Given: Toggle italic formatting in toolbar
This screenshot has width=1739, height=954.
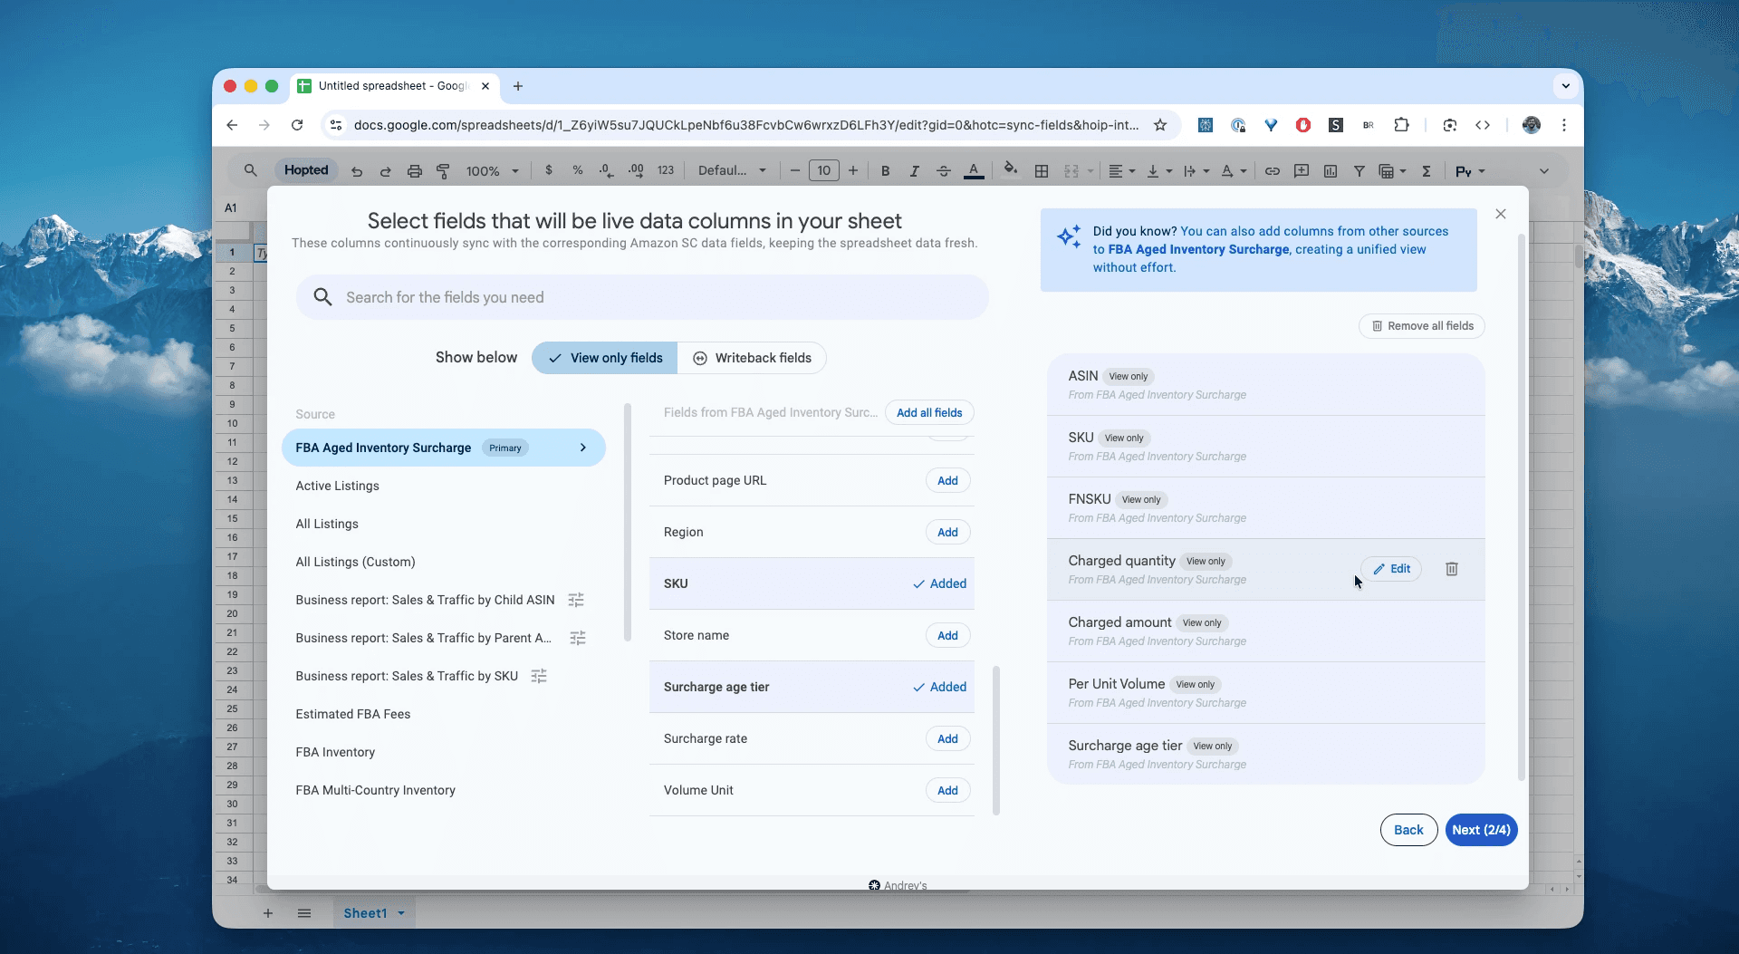Looking at the screenshot, I should point(914,171).
